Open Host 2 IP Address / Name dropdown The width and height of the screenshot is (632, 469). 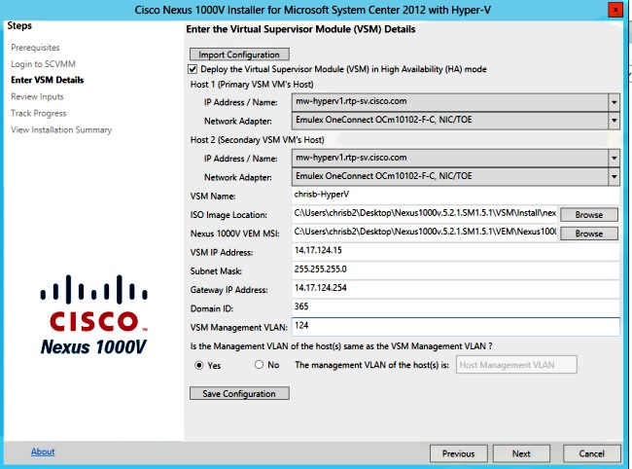[x=614, y=158]
